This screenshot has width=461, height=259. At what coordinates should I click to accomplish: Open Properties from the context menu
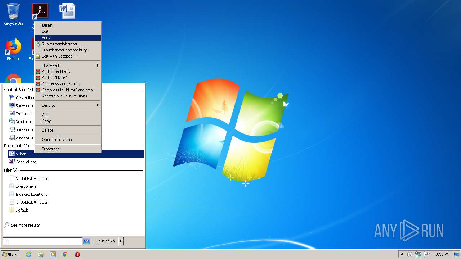[68, 149]
